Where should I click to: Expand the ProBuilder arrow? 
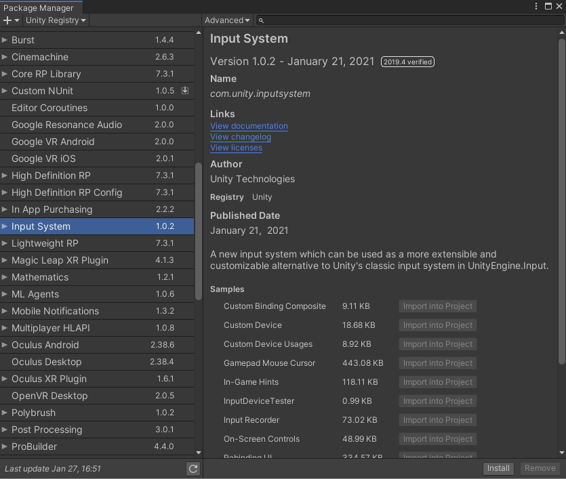tap(4, 447)
